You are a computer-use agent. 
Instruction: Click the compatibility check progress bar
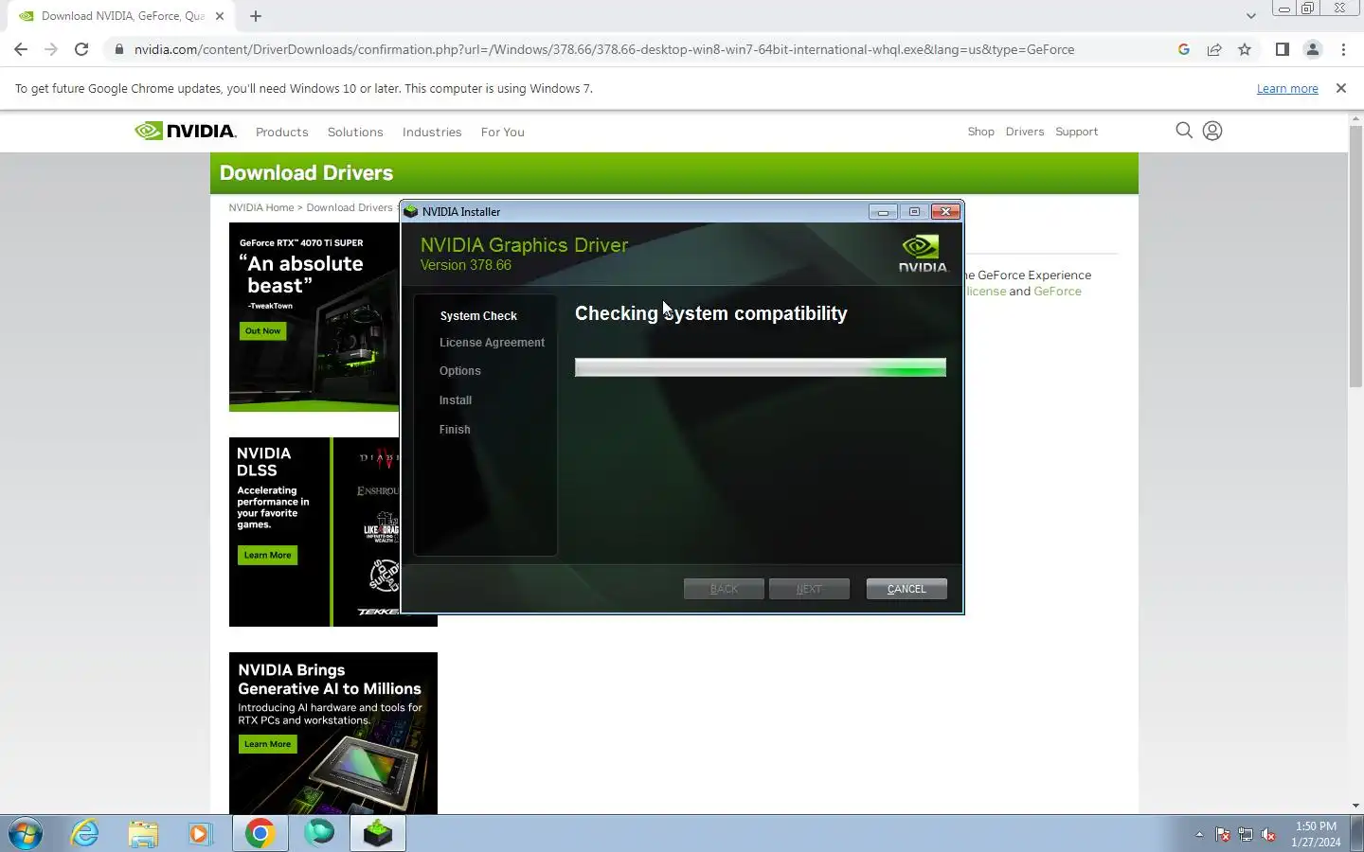pyautogui.click(x=760, y=367)
